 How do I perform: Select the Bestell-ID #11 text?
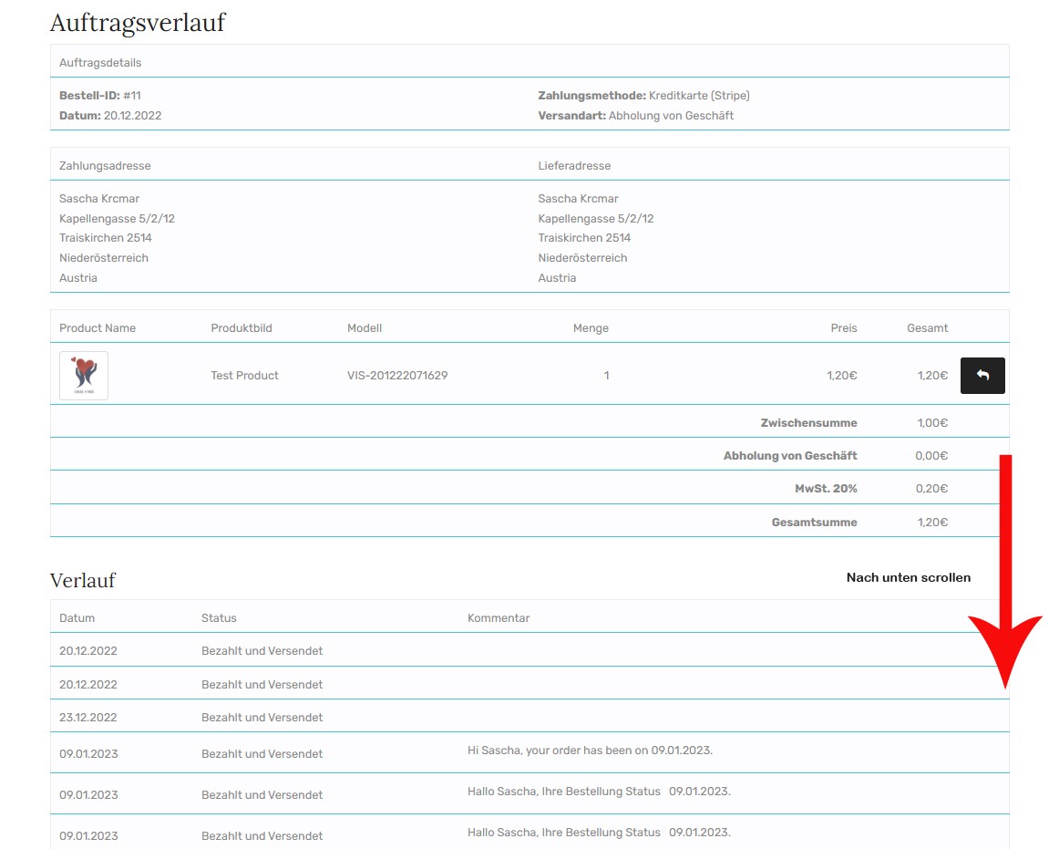point(100,96)
